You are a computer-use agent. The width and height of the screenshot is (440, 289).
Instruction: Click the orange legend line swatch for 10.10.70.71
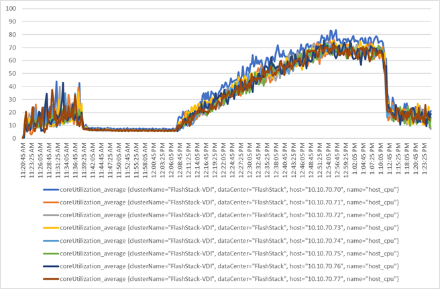(51, 203)
